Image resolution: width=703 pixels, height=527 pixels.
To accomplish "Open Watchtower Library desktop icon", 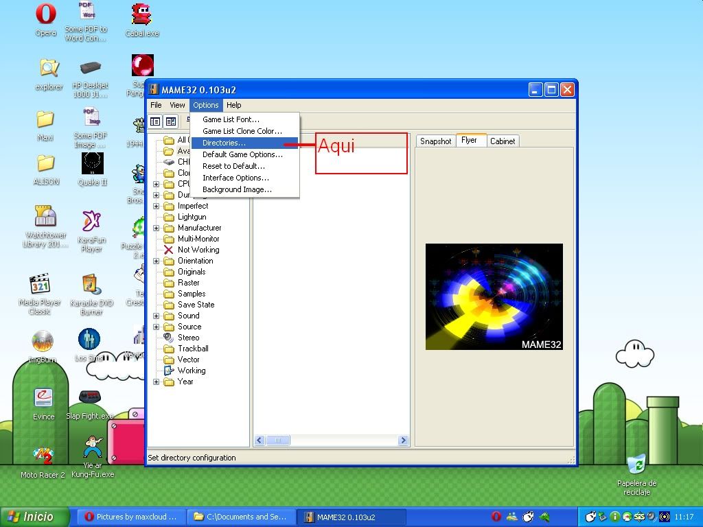I will 45,226.
